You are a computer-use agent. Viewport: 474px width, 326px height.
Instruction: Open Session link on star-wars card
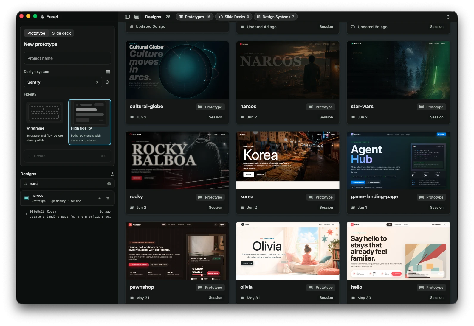(x=437, y=117)
